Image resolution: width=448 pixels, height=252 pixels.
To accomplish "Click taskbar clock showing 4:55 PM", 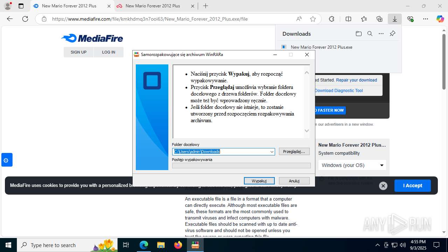I will (418, 245).
